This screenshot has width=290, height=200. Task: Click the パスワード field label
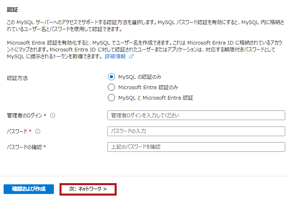pyautogui.click(x=17, y=131)
